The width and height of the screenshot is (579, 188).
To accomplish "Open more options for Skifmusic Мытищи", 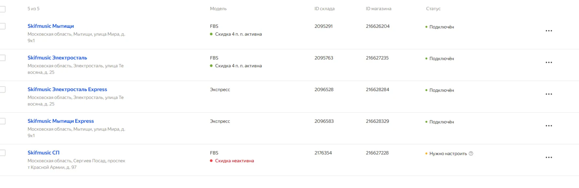I will coord(549,31).
